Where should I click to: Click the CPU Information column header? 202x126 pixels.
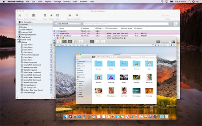[x=111, y=28]
